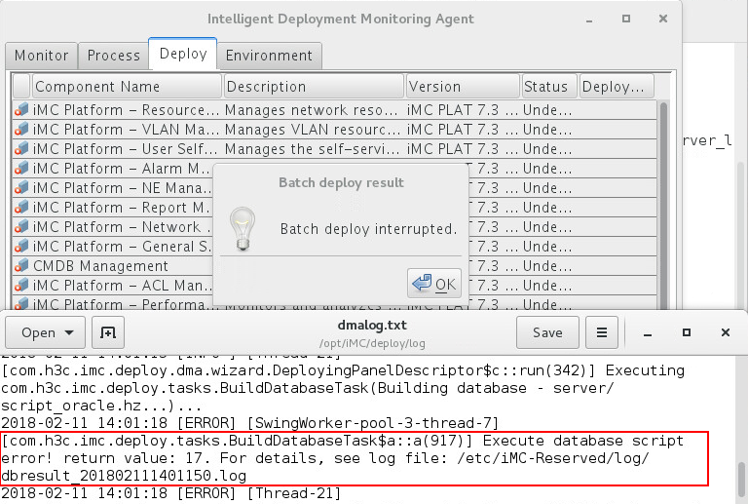The height and width of the screenshot is (504, 748).
Task: Click the component icon beside NE Mana... row
Action: click(21, 188)
